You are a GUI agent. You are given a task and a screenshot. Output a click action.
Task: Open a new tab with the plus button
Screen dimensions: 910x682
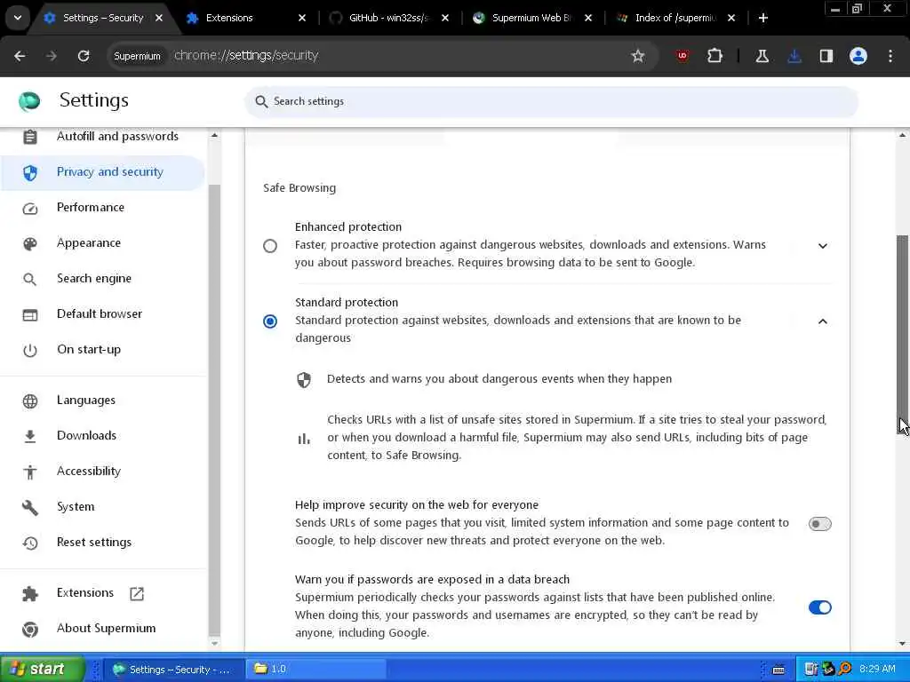click(x=763, y=18)
